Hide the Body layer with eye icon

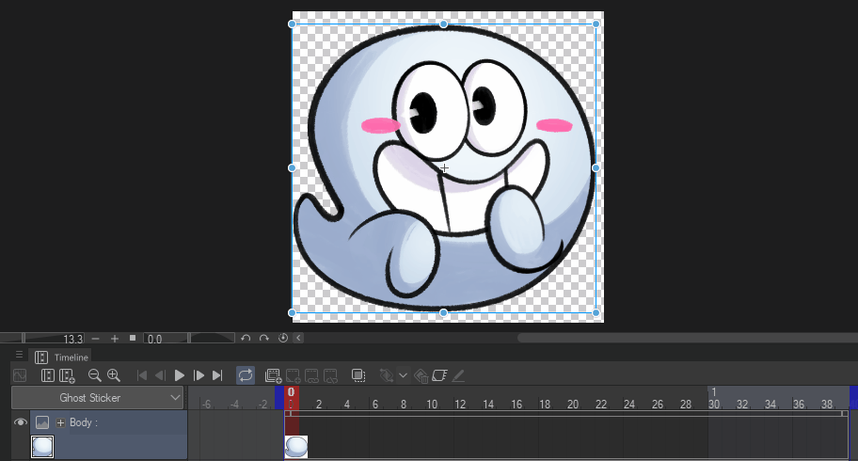[20, 423]
